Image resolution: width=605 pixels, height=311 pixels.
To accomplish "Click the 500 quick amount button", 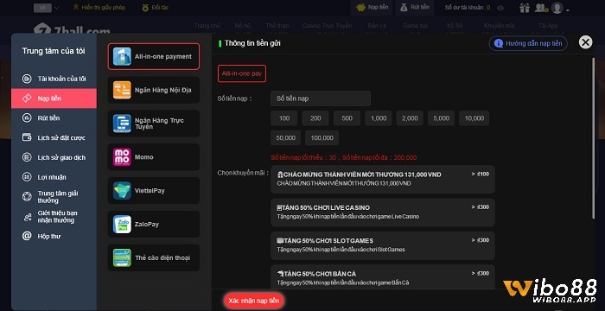I will click(347, 118).
